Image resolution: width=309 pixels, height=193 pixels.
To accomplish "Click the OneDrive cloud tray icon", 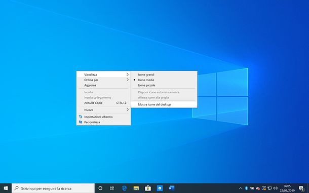I will tap(258, 188).
